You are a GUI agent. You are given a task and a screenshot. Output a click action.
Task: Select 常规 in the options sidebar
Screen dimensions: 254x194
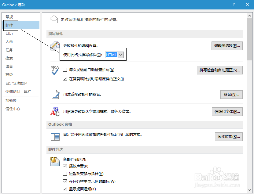(x=21, y=17)
